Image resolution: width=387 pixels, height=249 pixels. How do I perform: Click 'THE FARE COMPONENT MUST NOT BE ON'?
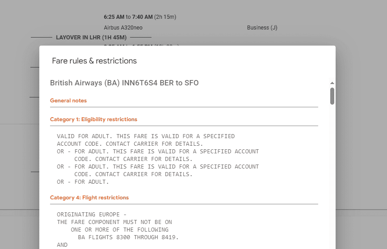(114, 222)
